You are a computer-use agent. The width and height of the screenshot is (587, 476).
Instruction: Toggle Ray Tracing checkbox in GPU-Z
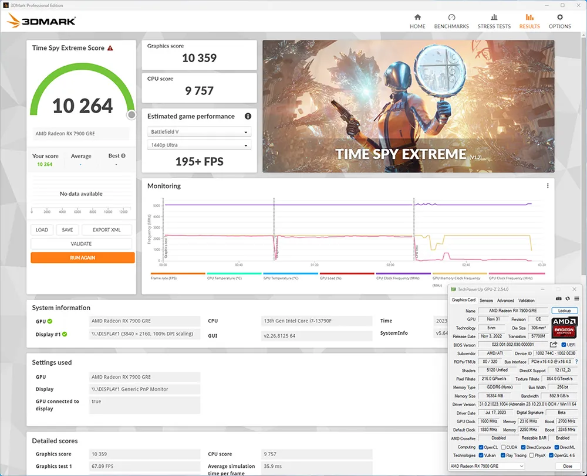click(x=503, y=455)
